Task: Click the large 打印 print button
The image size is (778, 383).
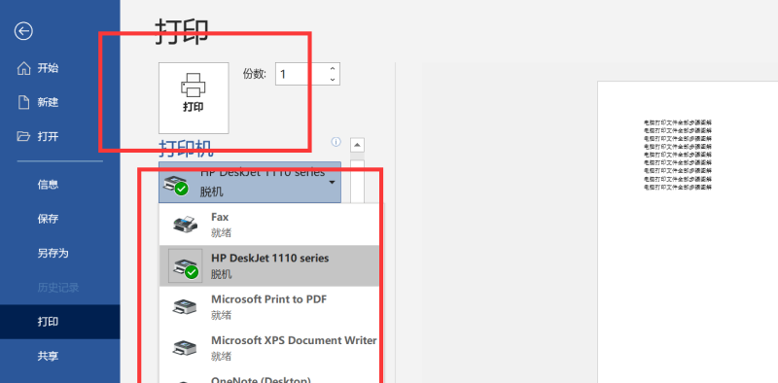Action: coord(194,98)
